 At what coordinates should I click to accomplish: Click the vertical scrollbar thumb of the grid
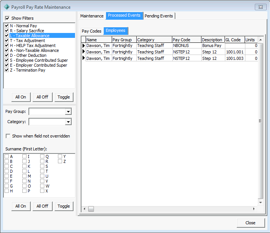tap(261, 121)
